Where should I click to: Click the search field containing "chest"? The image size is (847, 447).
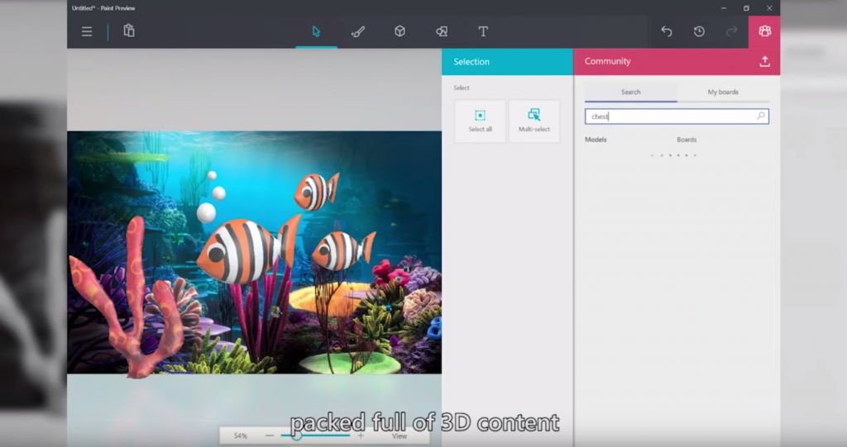click(x=670, y=117)
